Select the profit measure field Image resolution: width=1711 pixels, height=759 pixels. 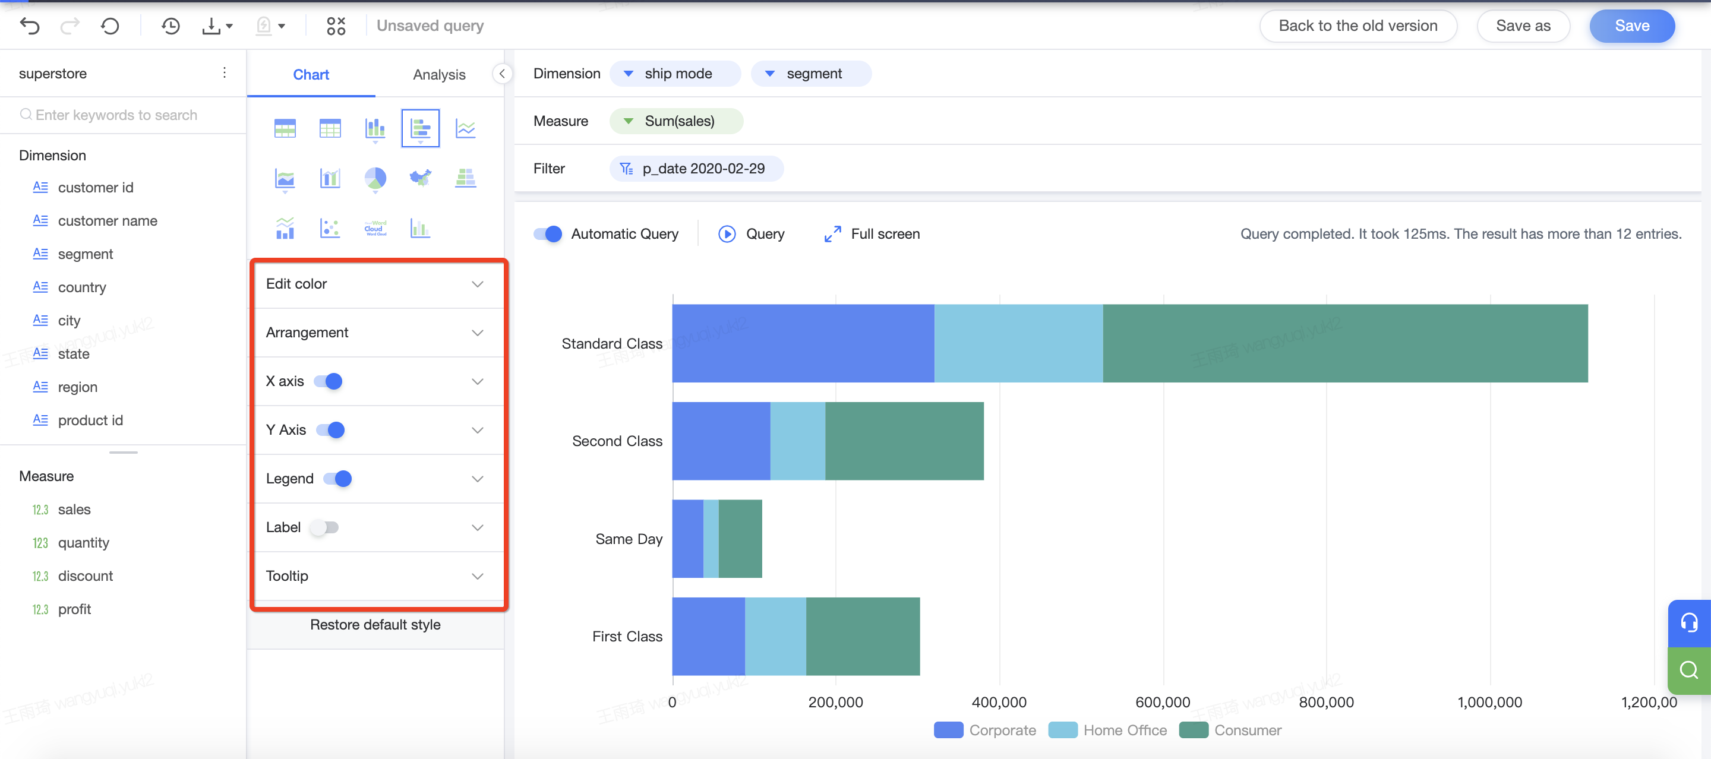click(74, 609)
